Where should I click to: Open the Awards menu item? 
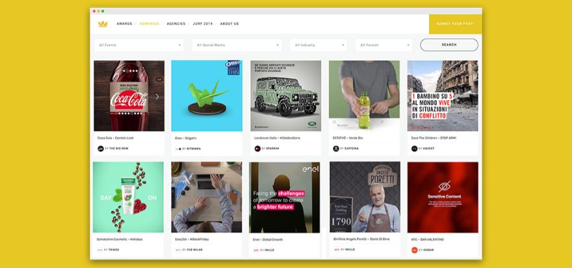point(124,23)
